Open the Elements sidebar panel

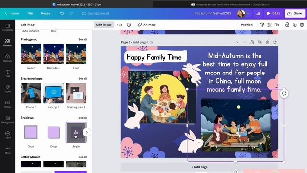[8, 42]
